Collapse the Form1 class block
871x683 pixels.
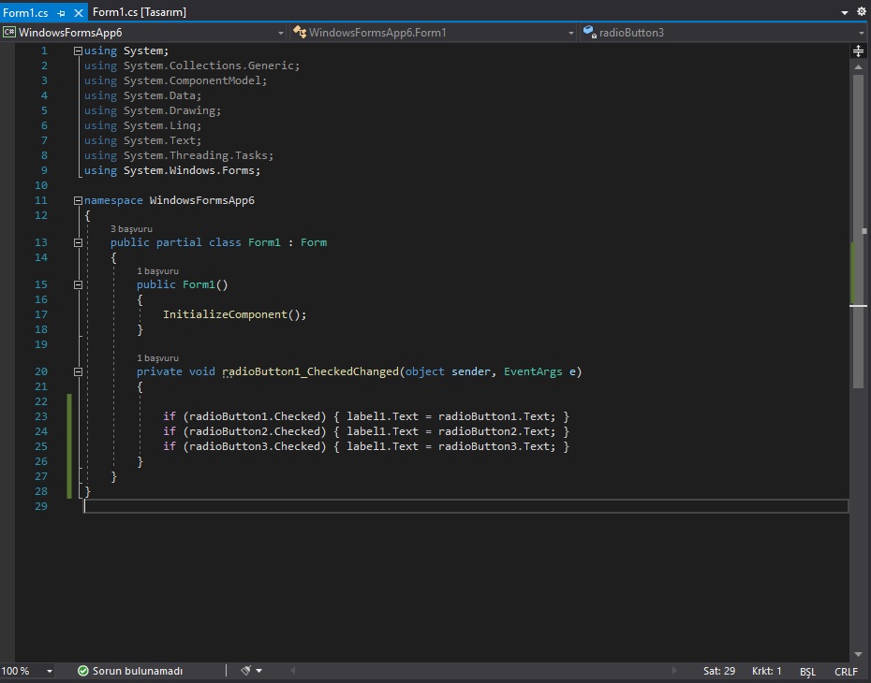click(x=79, y=243)
